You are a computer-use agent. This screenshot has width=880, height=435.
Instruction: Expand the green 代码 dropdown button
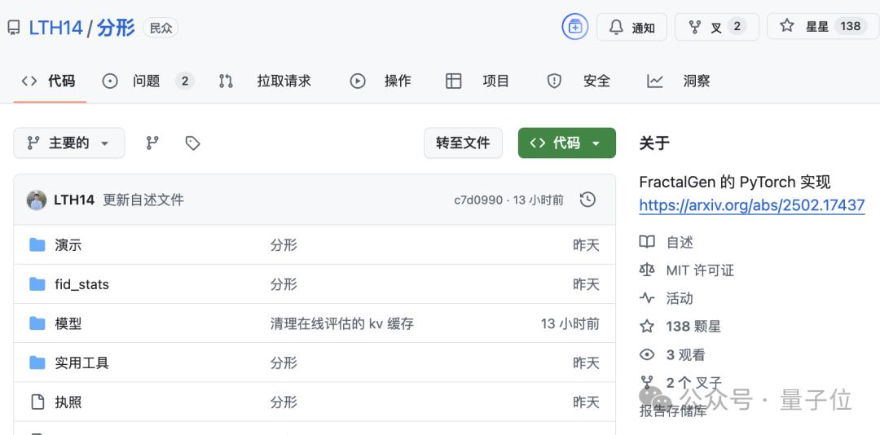(566, 143)
